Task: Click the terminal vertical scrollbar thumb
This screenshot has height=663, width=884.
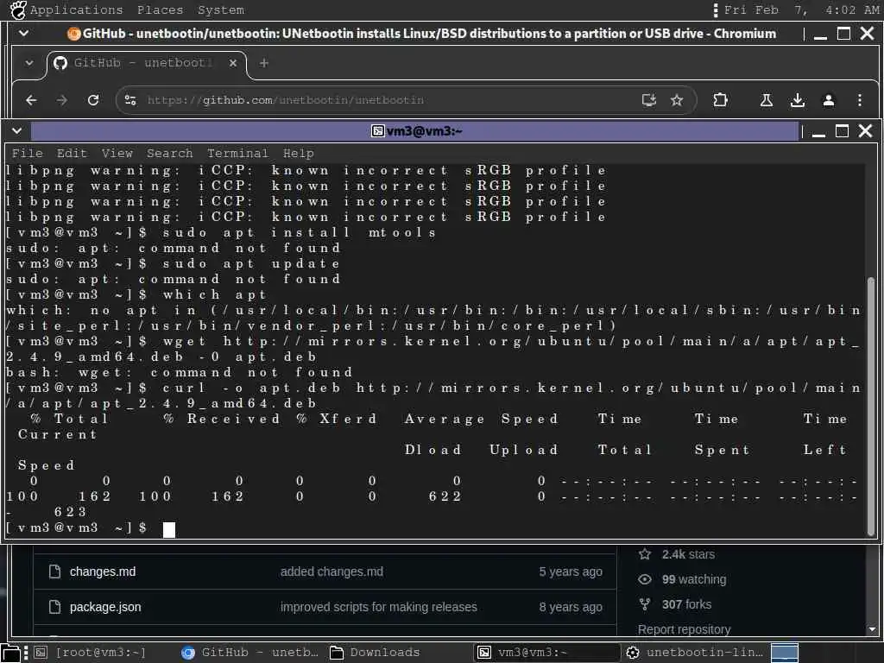Action: (871, 406)
